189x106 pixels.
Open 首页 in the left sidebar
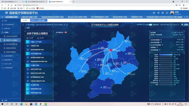tap(10, 21)
